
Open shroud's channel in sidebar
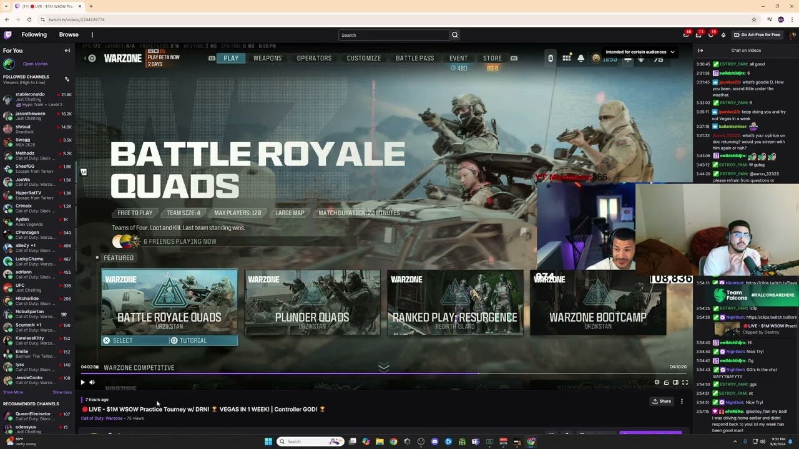(x=37, y=129)
